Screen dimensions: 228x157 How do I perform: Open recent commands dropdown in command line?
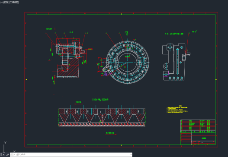pos(13,155)
